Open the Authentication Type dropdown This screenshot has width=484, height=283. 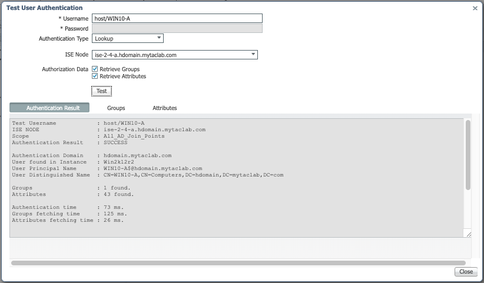pos(128,38)
